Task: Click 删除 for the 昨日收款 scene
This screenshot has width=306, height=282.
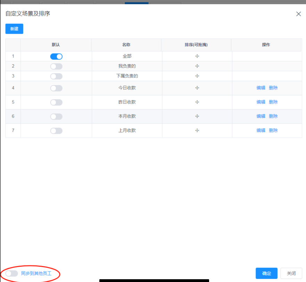Action: tap(273, 102)
